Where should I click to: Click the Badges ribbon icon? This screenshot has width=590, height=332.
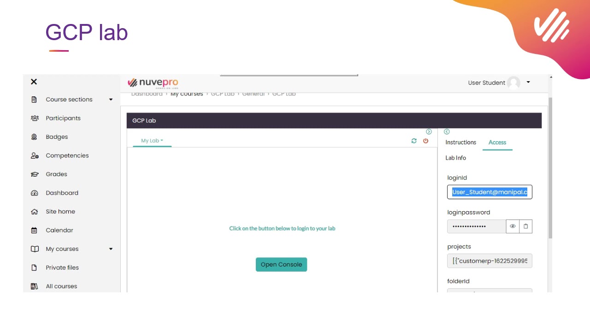click(x=34, y=137)
